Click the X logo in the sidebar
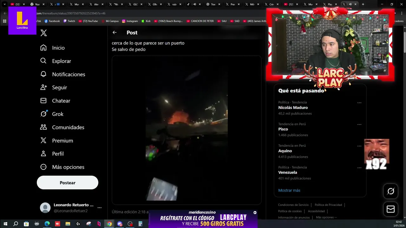The image size is (406, 228). (x=44, y=33)
